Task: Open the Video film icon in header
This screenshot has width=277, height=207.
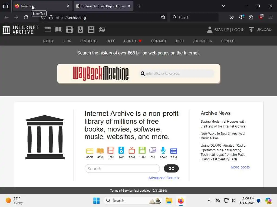Action: [x=70, y=30]
